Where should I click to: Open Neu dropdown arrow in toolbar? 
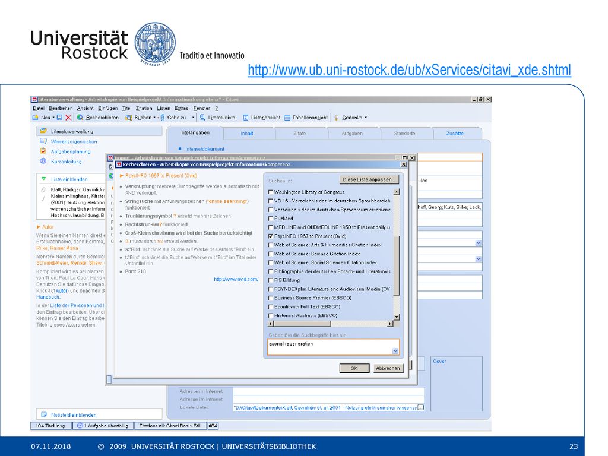tap(53, 118)
